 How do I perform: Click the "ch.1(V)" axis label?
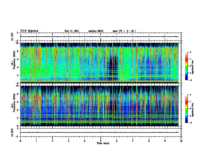tap(12, 37)
